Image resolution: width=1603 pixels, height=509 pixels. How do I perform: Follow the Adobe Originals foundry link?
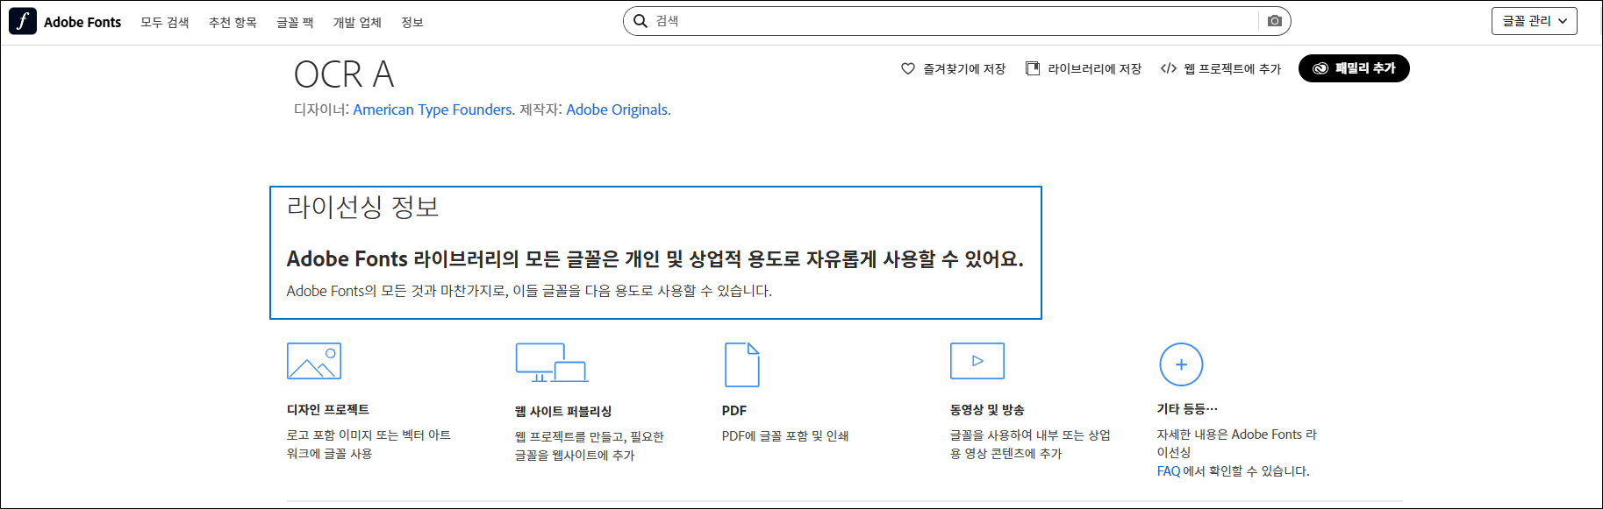618,110
